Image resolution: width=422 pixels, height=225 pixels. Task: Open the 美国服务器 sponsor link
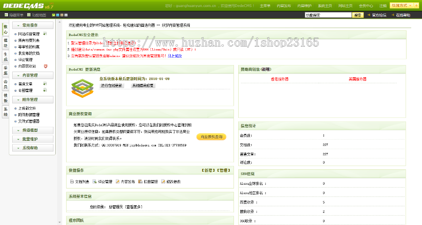click(357, 79)
